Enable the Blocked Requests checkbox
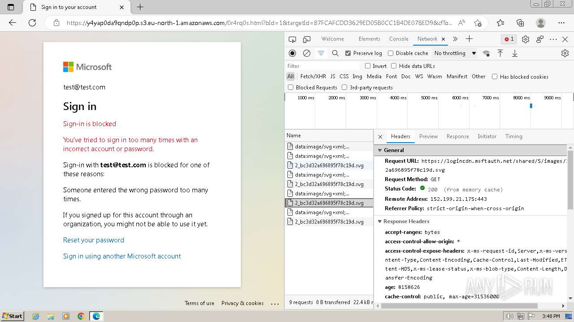Image resolution: width=574 pixels, height=322 pixels. pos(291,87)
